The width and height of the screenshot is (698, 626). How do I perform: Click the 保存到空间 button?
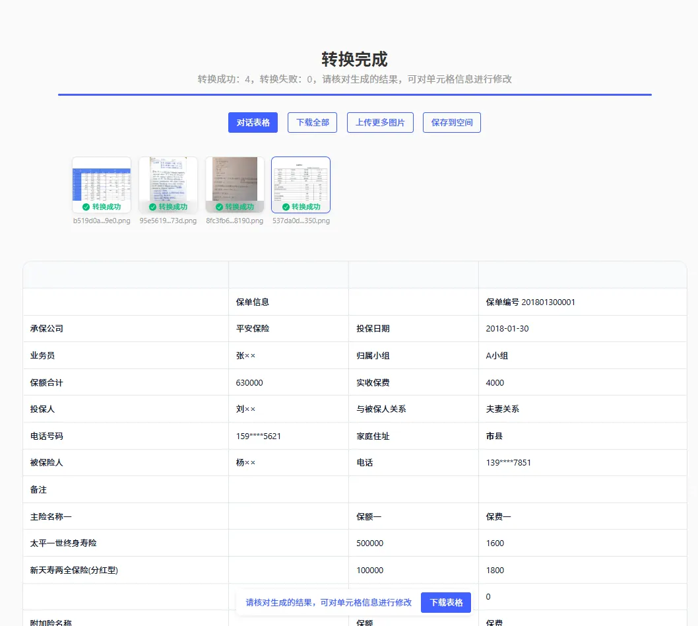click(452, 123)
